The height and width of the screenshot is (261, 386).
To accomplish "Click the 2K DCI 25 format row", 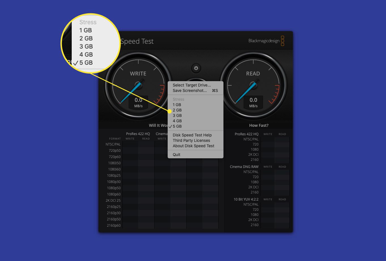I will point(113,200).
